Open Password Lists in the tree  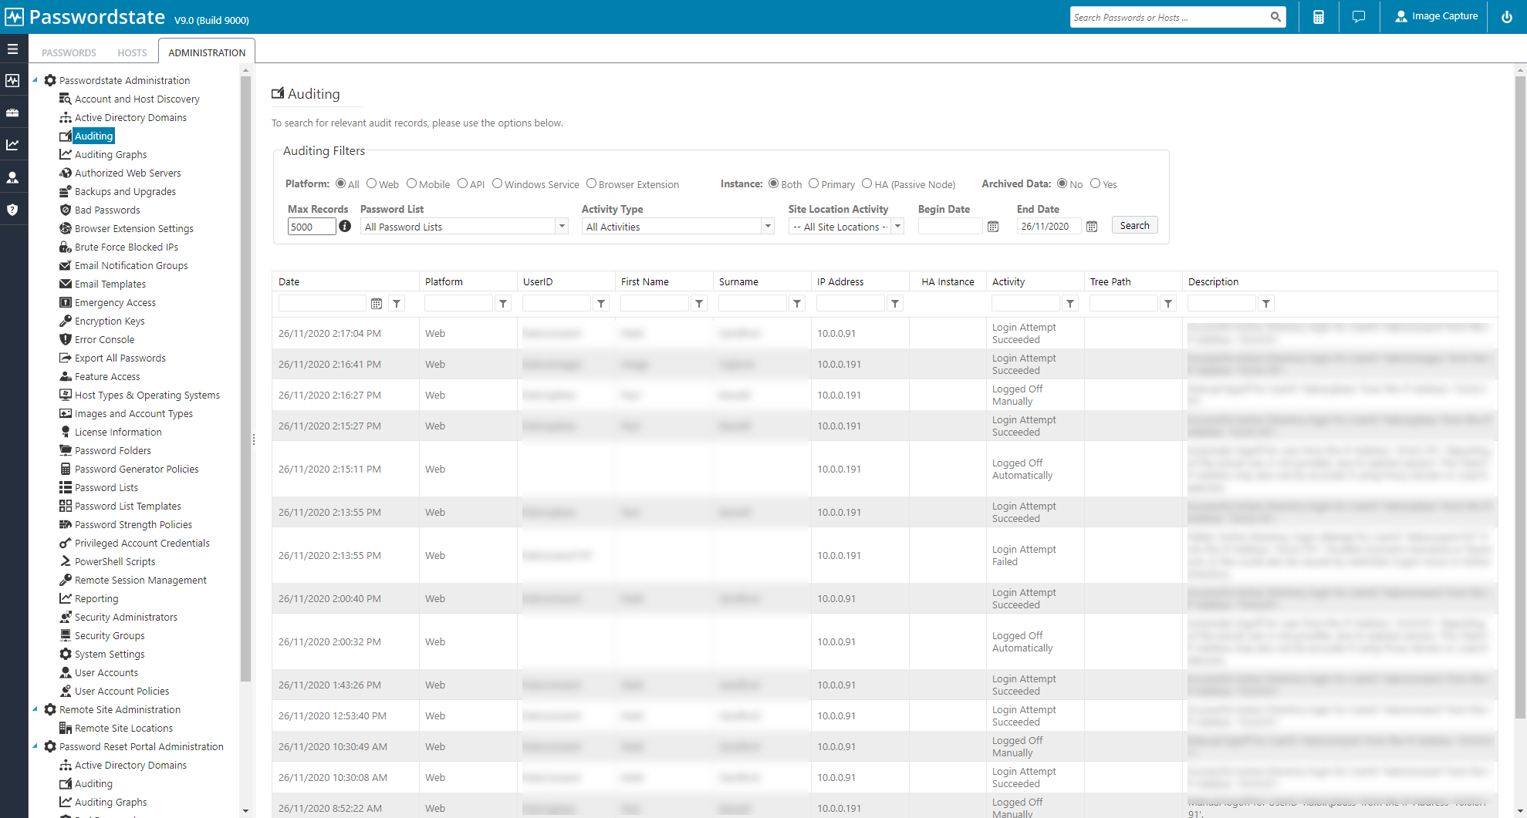click(106, 487)
